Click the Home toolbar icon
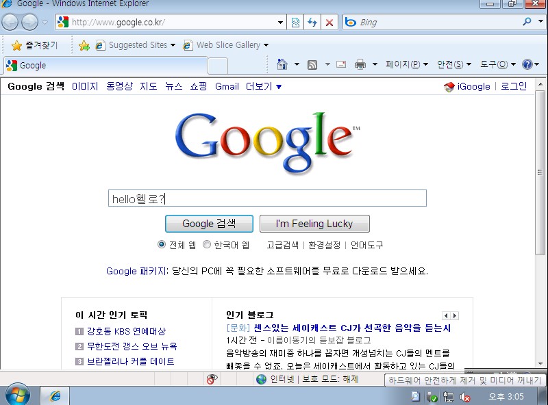Viewport: 548px width, 405px height. (282, 64)
